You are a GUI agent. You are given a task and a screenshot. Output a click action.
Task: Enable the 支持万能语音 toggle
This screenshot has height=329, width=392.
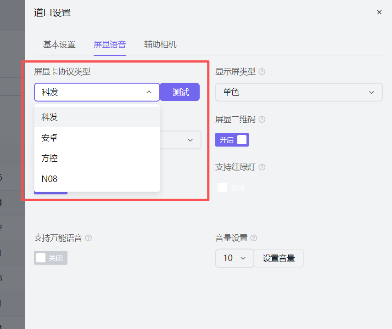50,258
